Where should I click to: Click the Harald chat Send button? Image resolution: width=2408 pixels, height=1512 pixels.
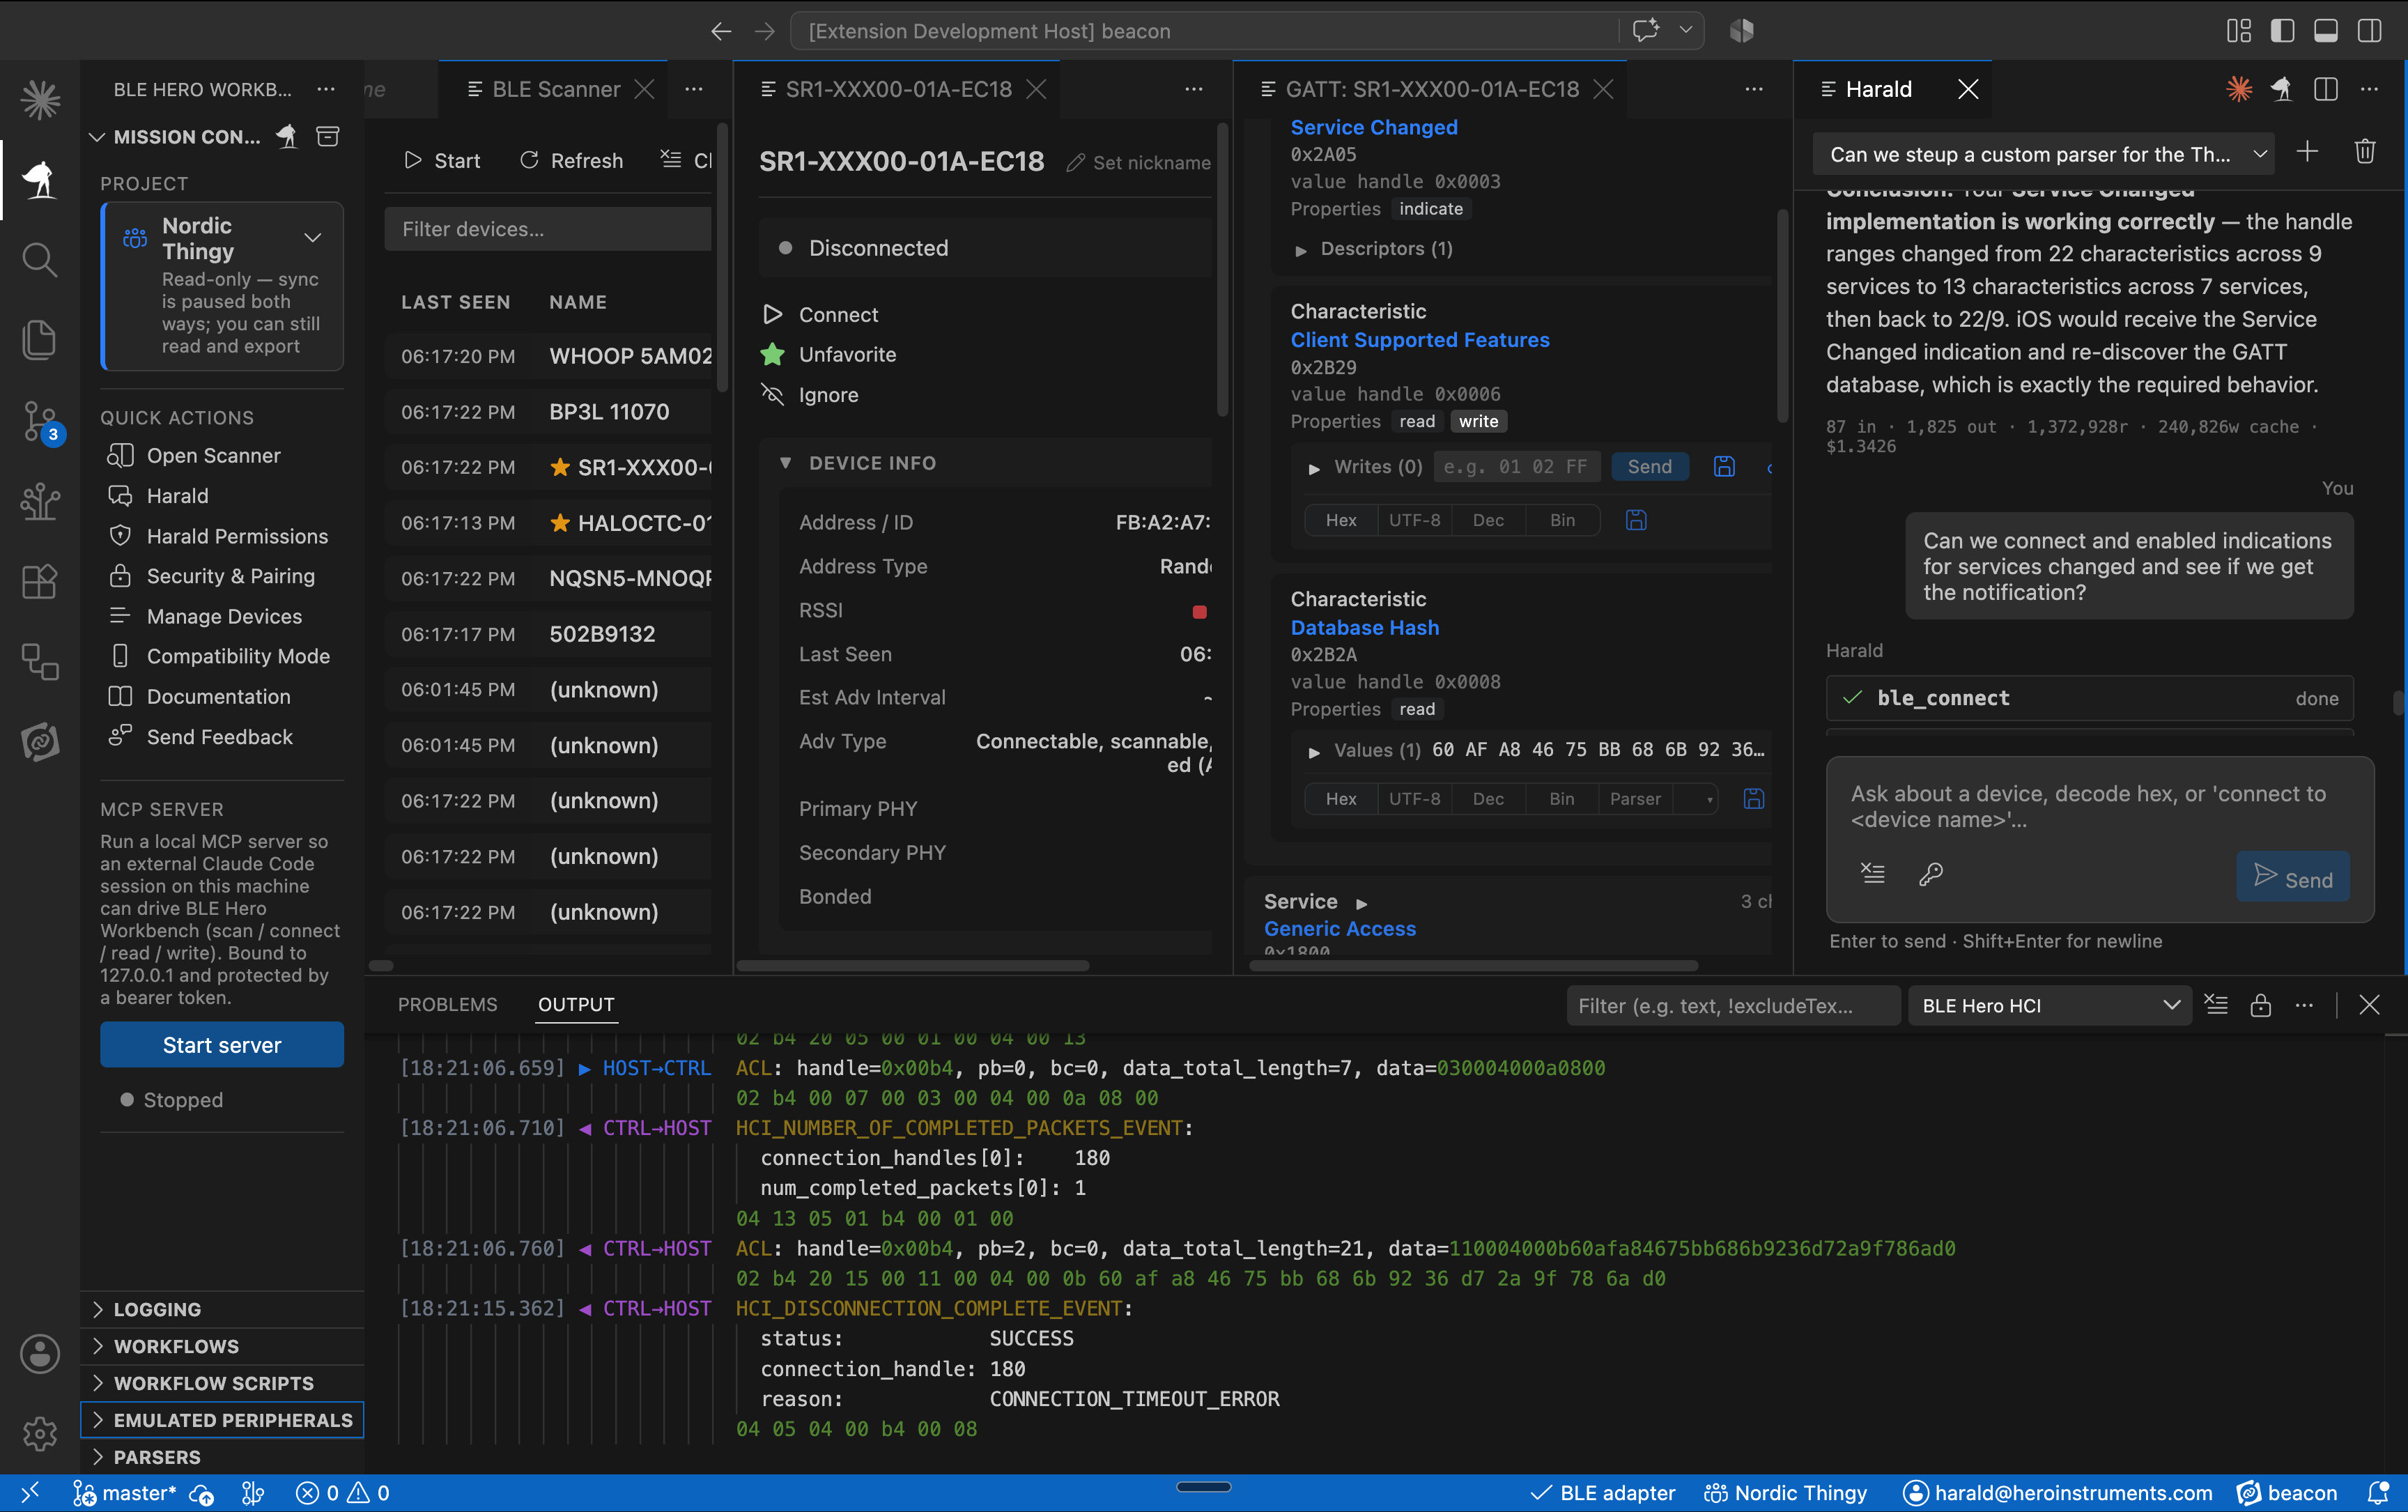[2293, 877]
